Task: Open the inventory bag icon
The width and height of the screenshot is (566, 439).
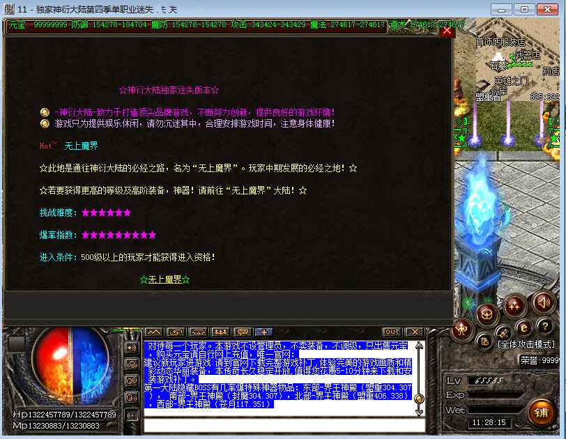Action: pyautogui.click(x=488, y=314)
